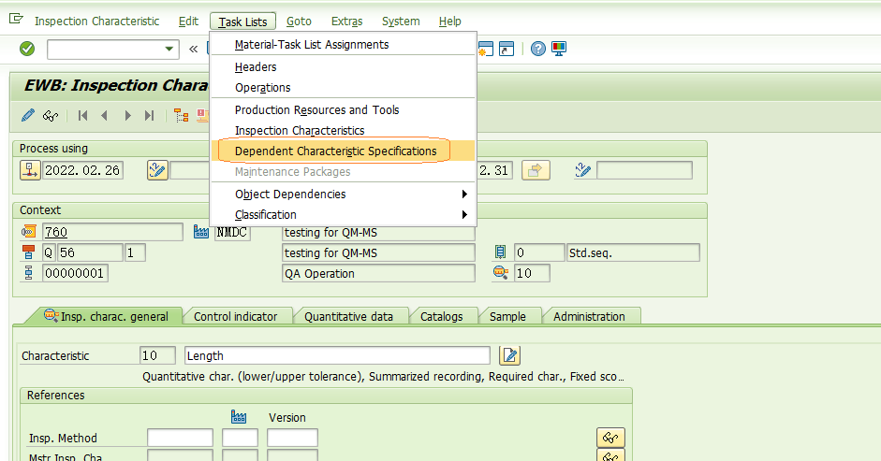Expand the Object Dependencies submenu

coord(344,194)
